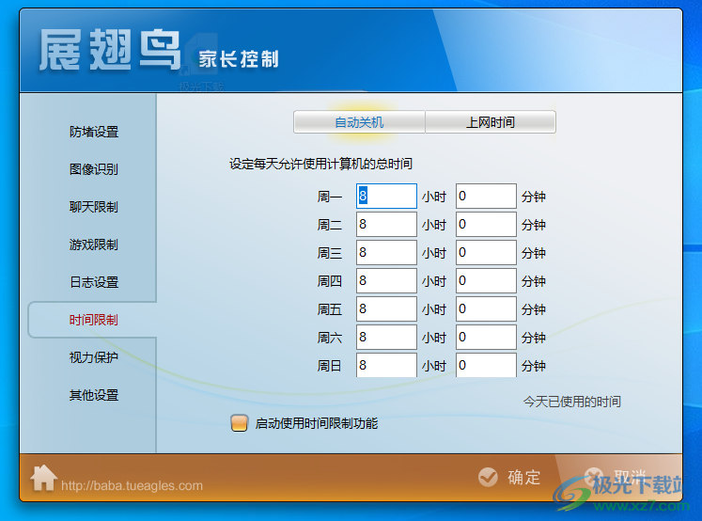The height and width of the screenshot is (521, 702).
Task: Click 今天已使用的时间 text
Action: (x=571, y=402)
